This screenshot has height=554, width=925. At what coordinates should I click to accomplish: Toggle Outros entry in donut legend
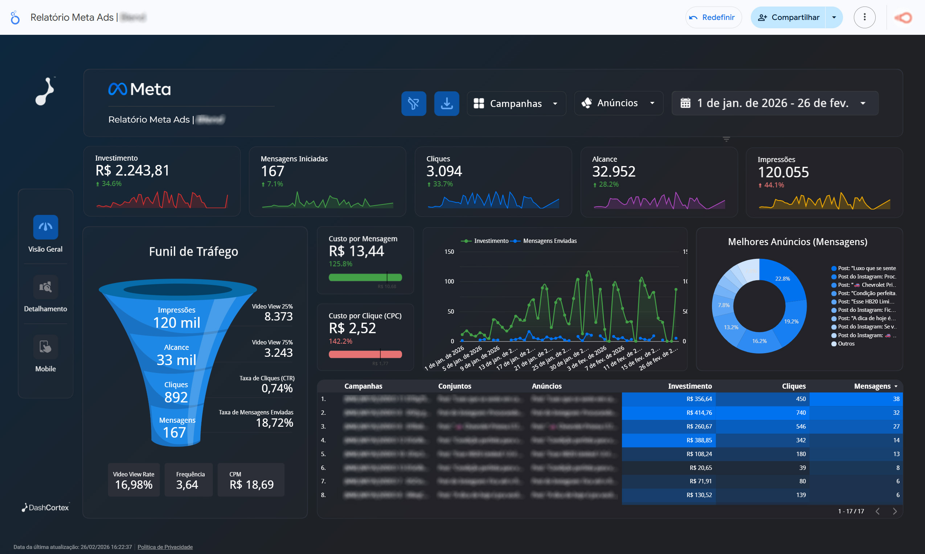[846, 344]
